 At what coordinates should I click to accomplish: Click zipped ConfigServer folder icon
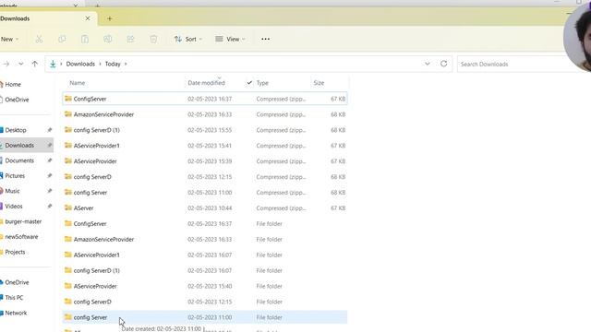click(67, 99)
